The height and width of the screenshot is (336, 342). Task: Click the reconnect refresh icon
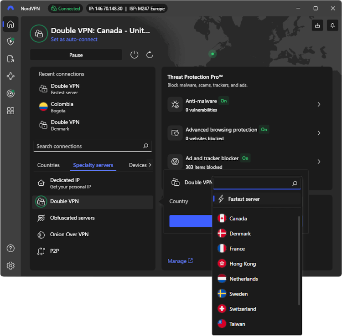(150, 55)
